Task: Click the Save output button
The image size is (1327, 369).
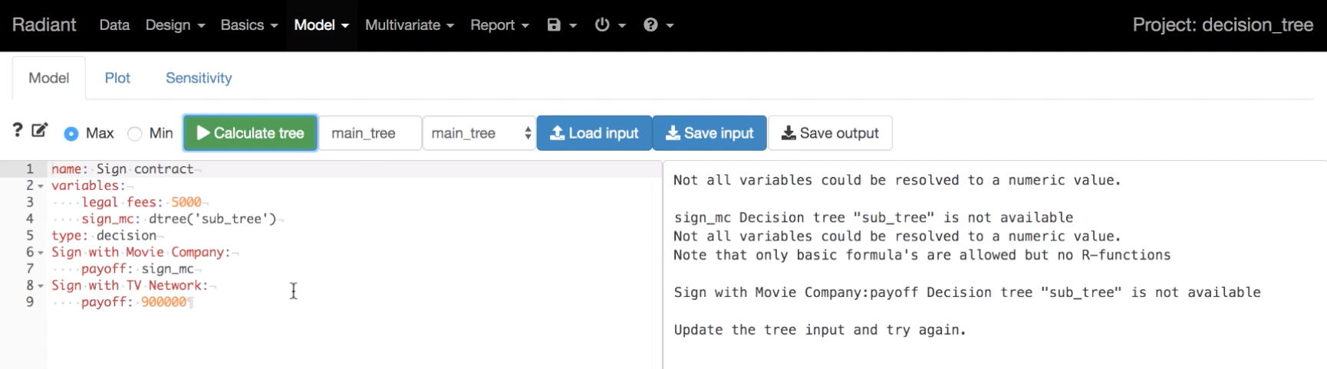Action: click(830, 133)
